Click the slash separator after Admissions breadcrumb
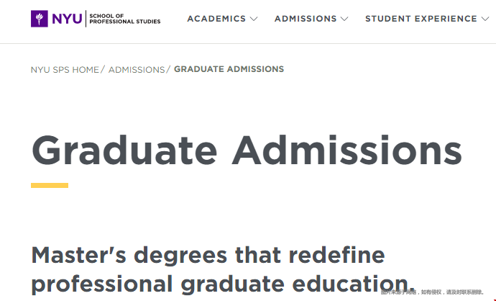 [169, 69]
